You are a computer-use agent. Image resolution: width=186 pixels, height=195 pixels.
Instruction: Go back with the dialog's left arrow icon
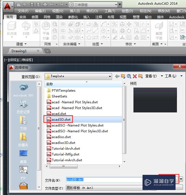pyautogui.click(x=117, y=76)
